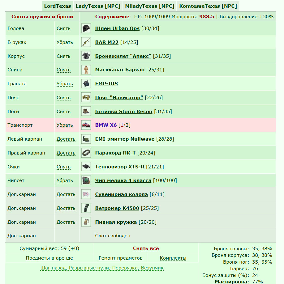Click Снять for the Голова slot
284x284 pixels.
tap(63, 28)
